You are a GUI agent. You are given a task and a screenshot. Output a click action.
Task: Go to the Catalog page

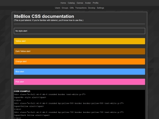pyautogui.click(x=71, y=3)
